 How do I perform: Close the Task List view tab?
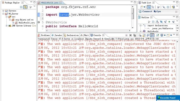pos(154,3)
